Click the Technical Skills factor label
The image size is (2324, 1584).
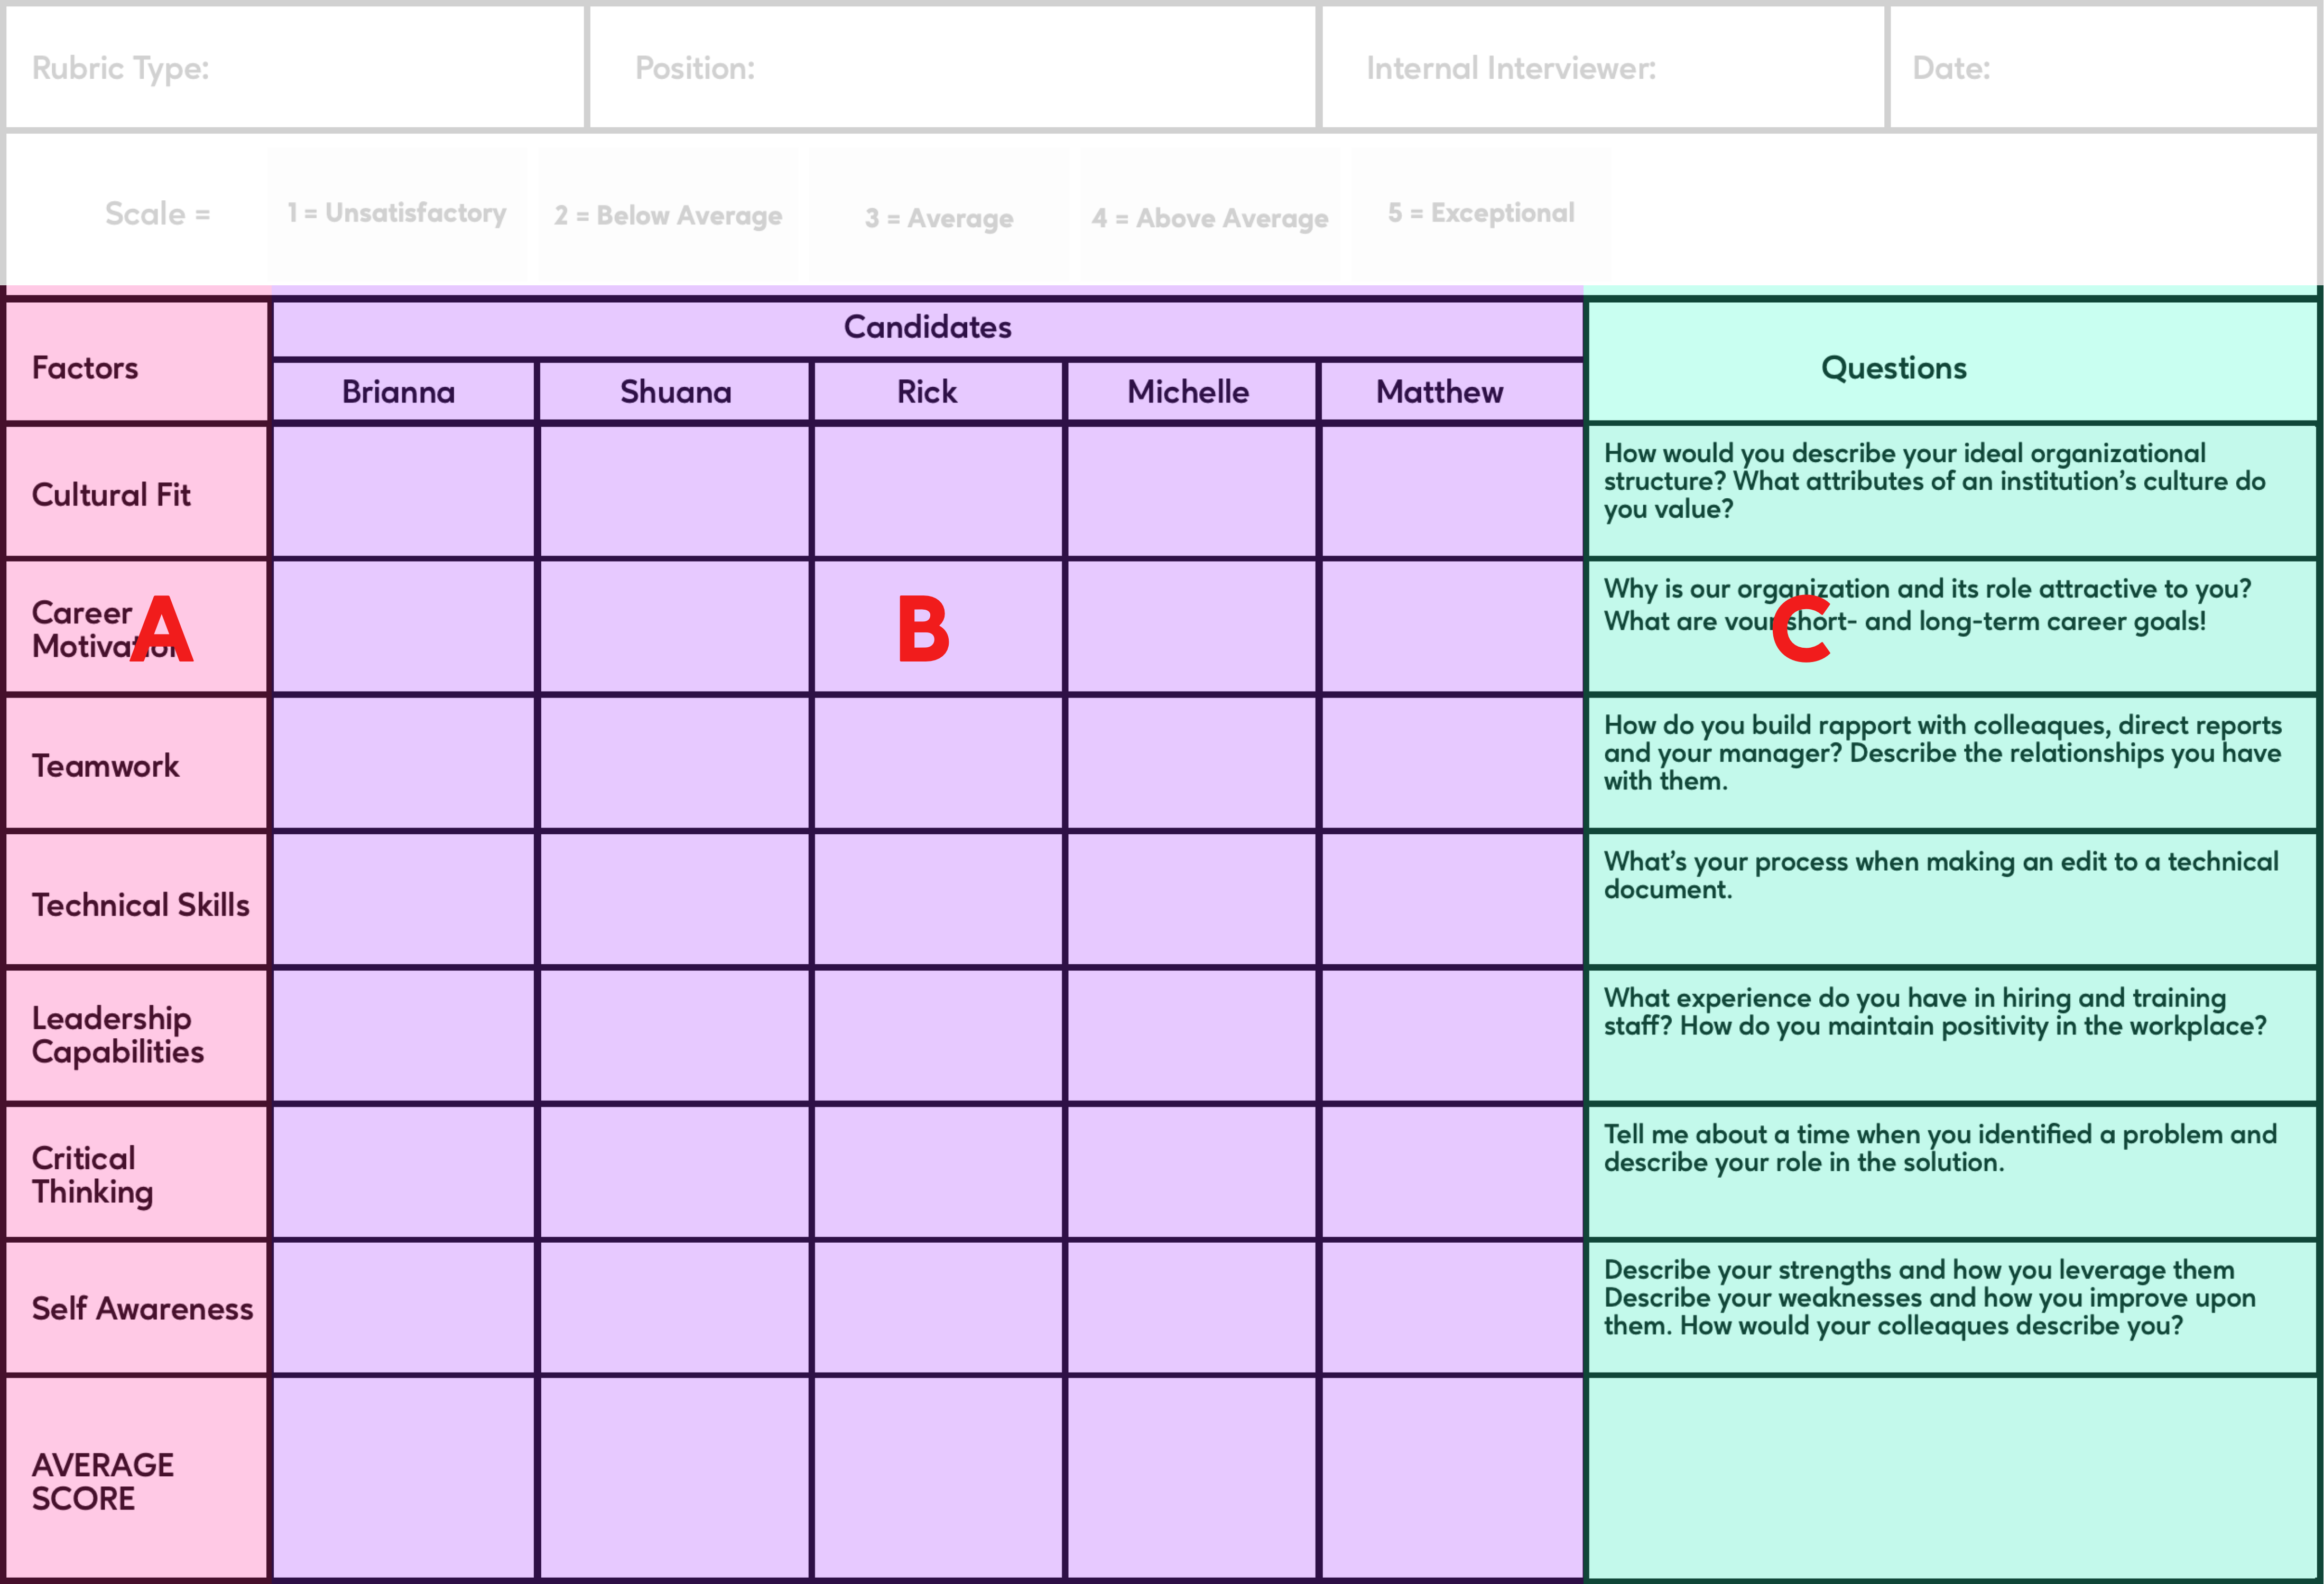click(140, 905)
